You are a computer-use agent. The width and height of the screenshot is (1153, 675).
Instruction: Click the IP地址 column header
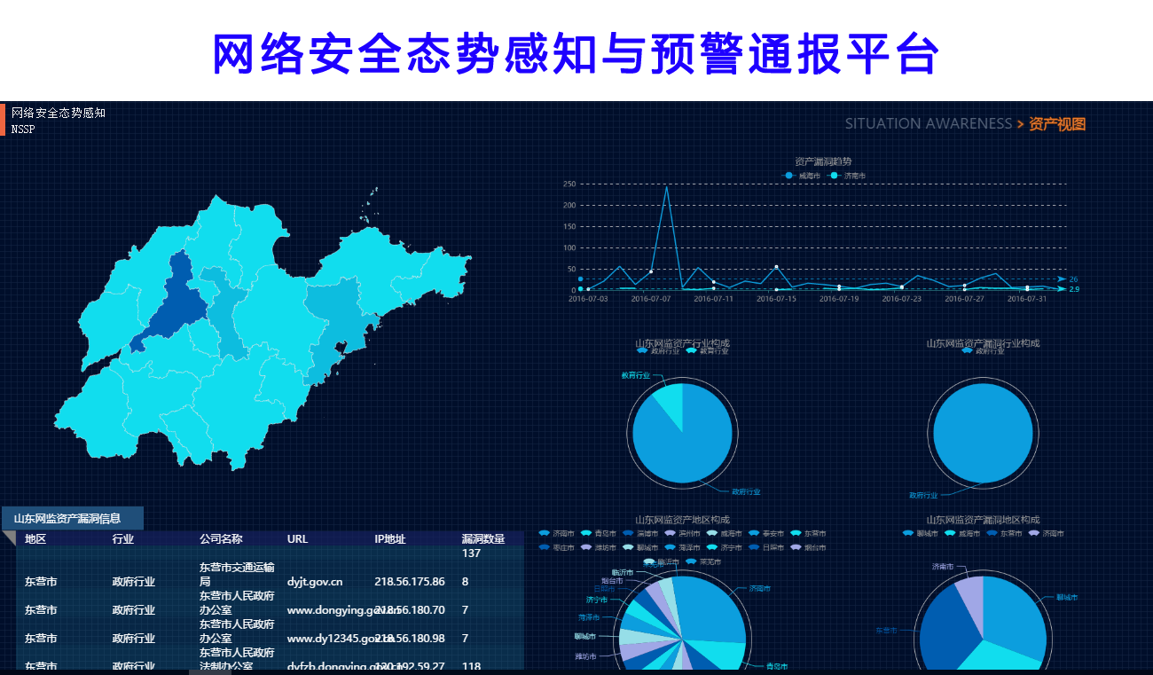click(390, 538)
